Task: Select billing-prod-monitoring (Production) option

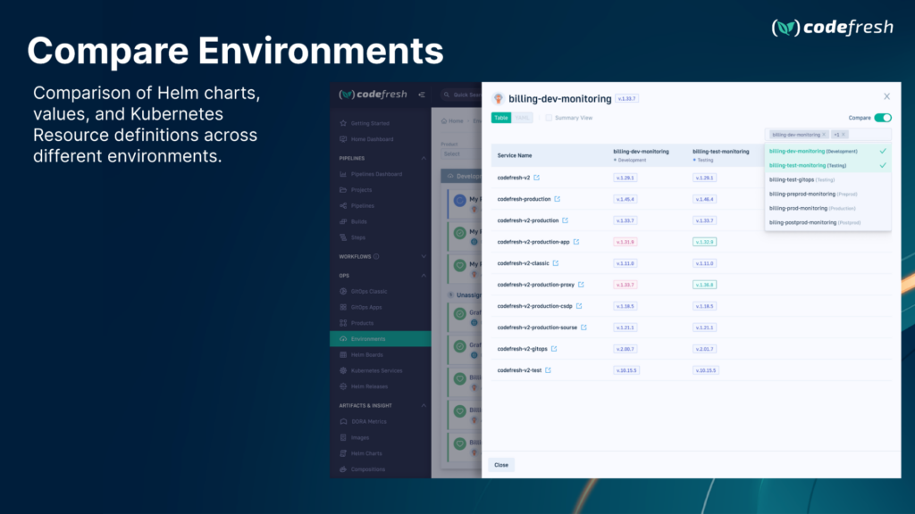Action: click(x=828, y=208)
